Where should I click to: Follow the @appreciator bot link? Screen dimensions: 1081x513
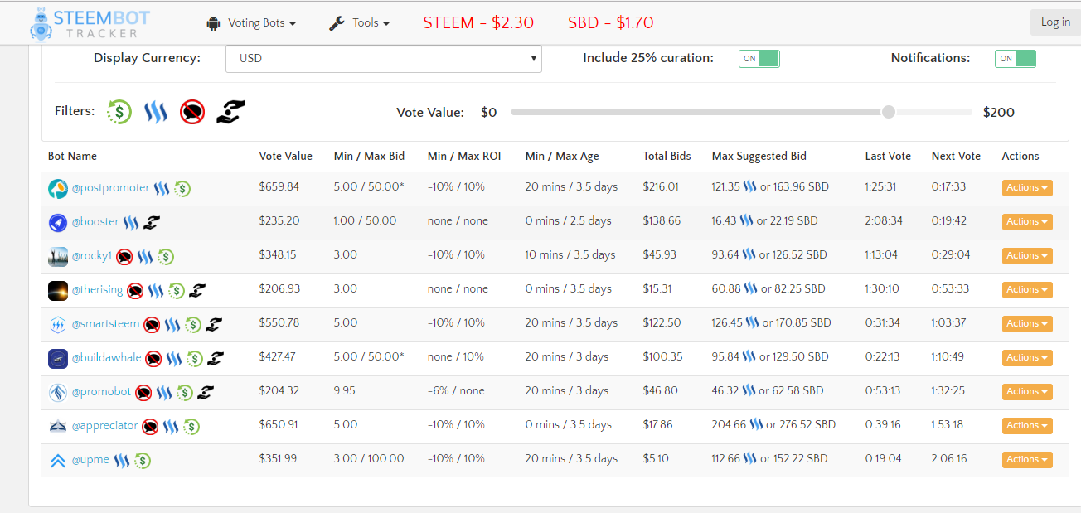[104, 426]
